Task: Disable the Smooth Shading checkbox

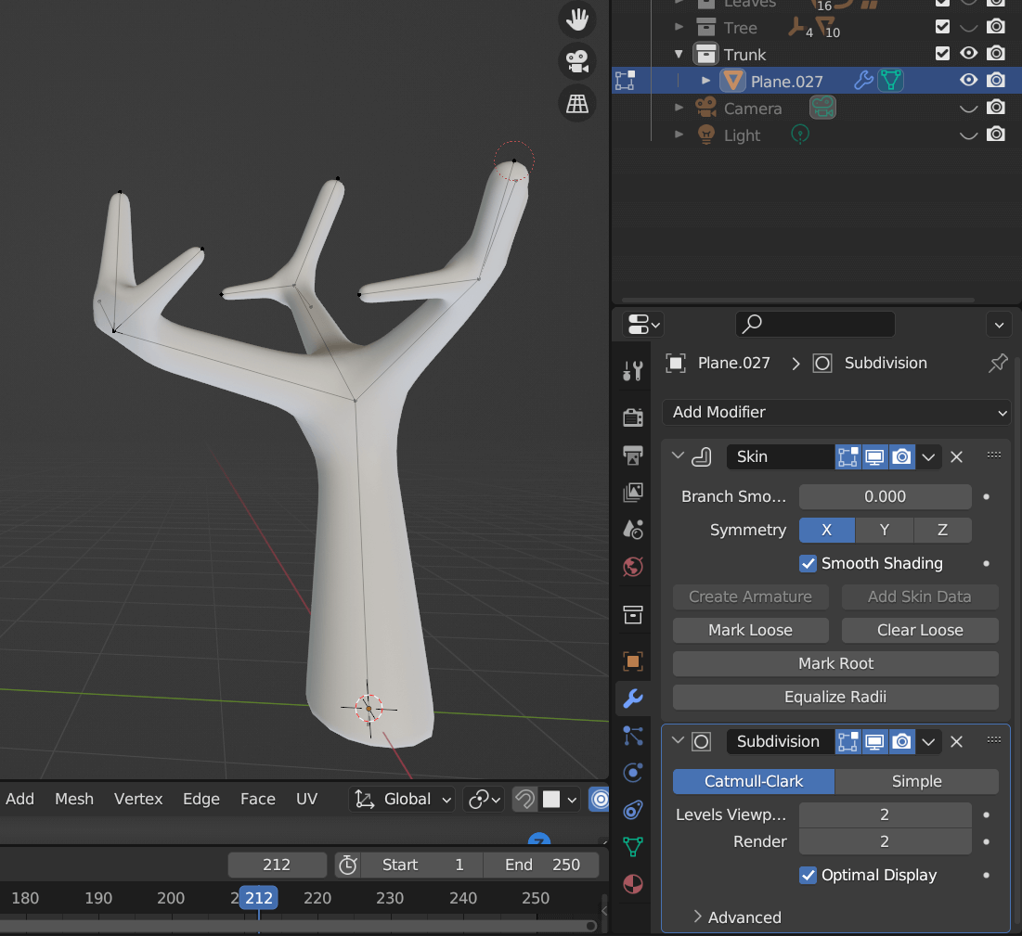Action: (808, 563)
